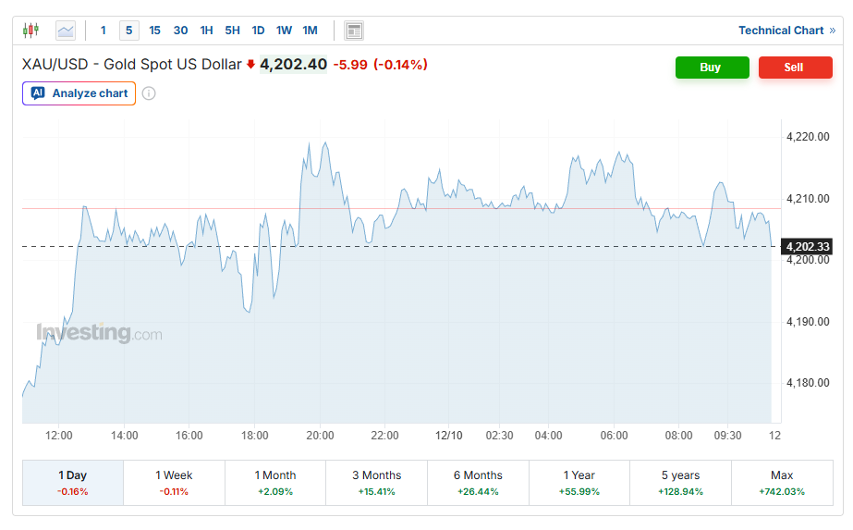
Task: Choose the 15-minute interval
Action: point(154,31)
